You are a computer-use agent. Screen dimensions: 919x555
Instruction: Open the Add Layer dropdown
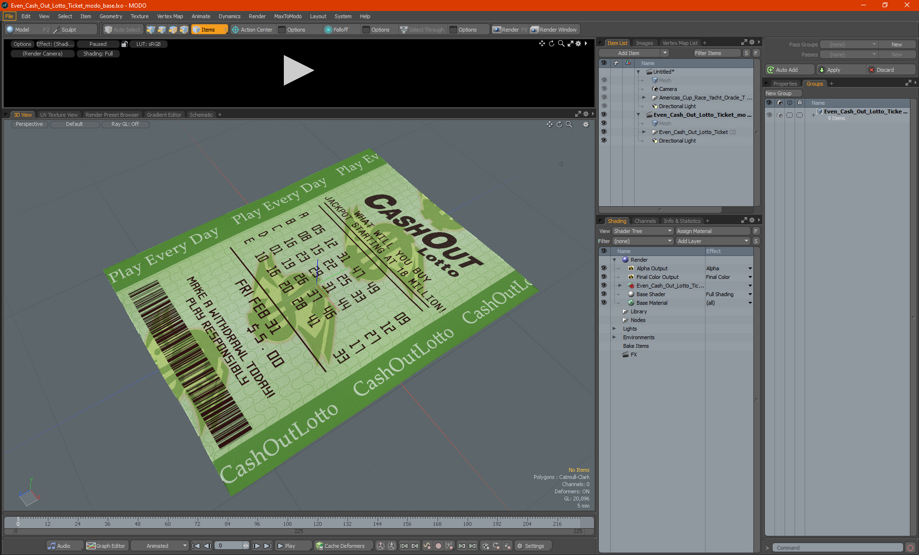click(713, 241)
